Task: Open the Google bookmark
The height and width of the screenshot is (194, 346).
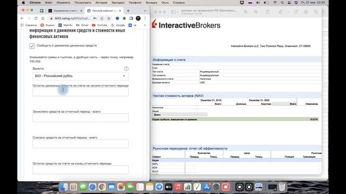Action: pos(118,25)
